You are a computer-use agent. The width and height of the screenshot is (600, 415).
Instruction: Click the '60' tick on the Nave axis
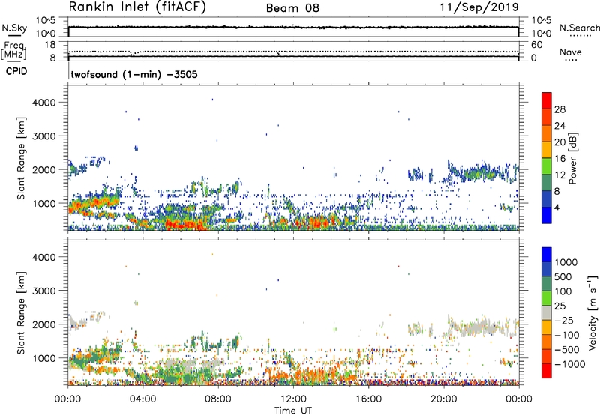(x=537, y=45)
